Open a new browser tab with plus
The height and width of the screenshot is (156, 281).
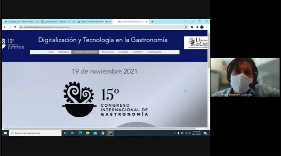pos(152,21)
